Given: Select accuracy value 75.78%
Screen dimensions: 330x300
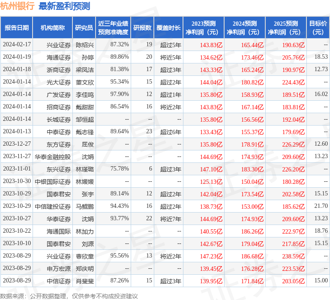Looking at the screenshot, I should [120, 168].
